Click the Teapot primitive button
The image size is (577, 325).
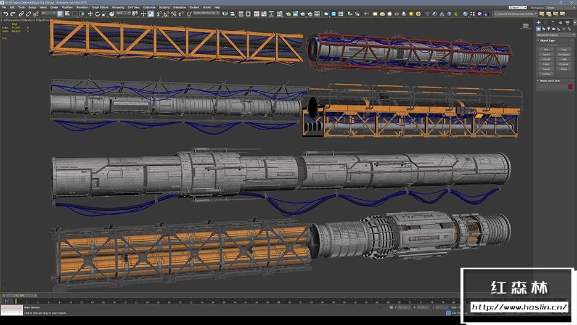tap(546, 69)
